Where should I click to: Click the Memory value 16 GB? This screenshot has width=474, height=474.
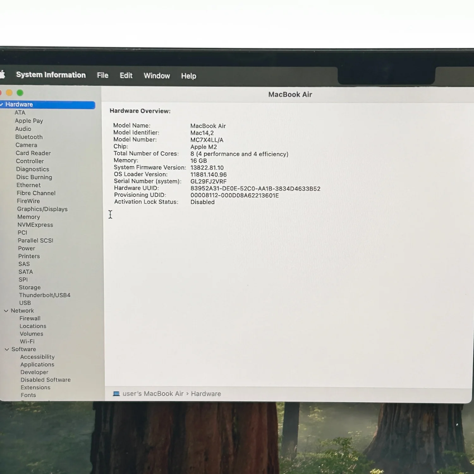[x=199, y=161]
